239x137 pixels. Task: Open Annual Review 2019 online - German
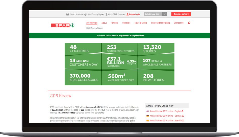[166, 116]
